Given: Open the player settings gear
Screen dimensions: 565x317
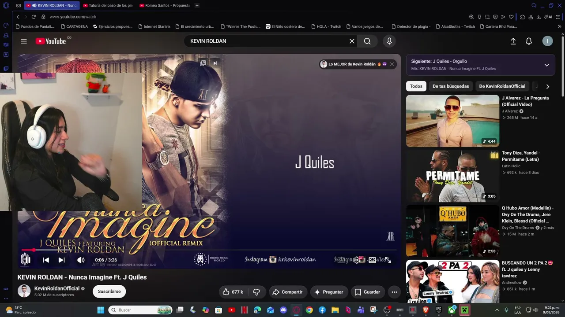Looking at the screenshot, I should [x=357, y=260].
